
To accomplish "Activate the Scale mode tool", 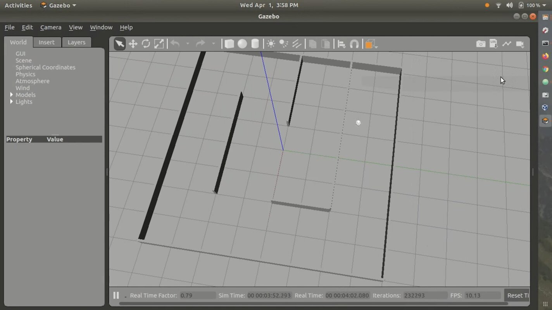I will 159,44.
